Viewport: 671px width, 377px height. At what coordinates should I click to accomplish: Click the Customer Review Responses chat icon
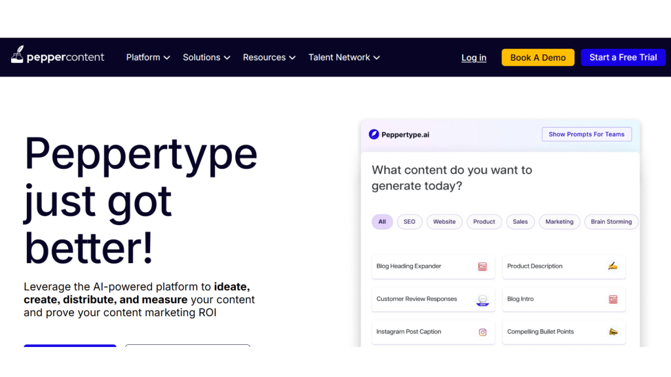(x=483, y=300)
